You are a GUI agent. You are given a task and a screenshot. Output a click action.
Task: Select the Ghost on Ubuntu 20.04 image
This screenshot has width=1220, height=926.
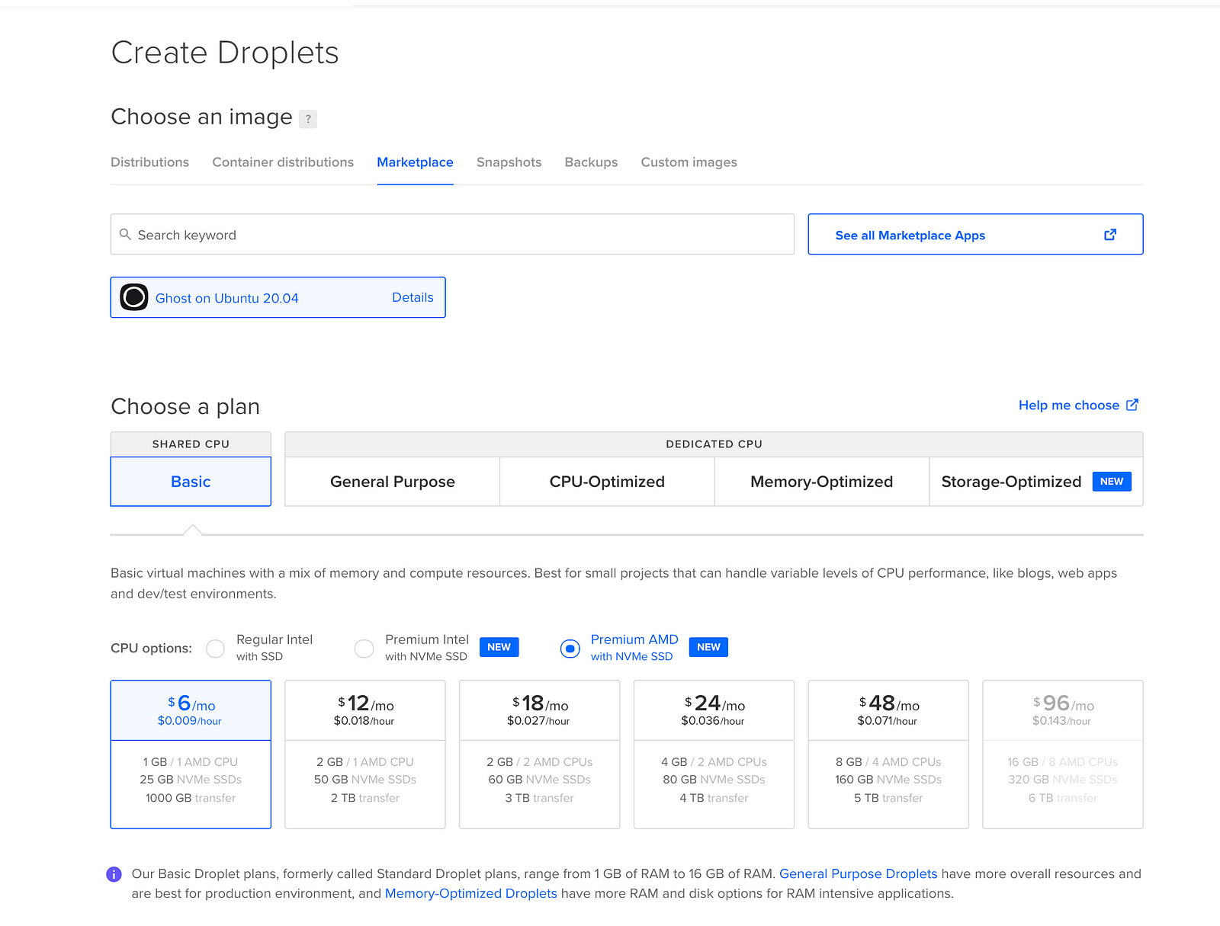click(278, 297)
